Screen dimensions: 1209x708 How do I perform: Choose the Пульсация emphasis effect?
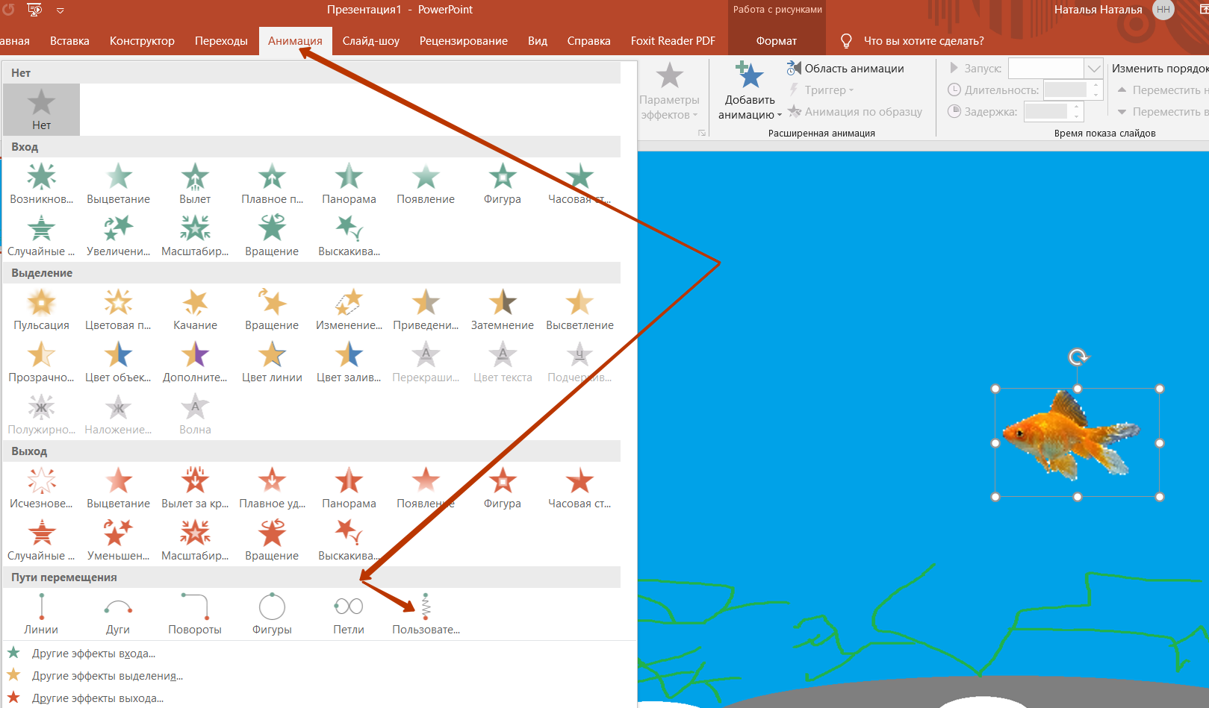point(41,310)
